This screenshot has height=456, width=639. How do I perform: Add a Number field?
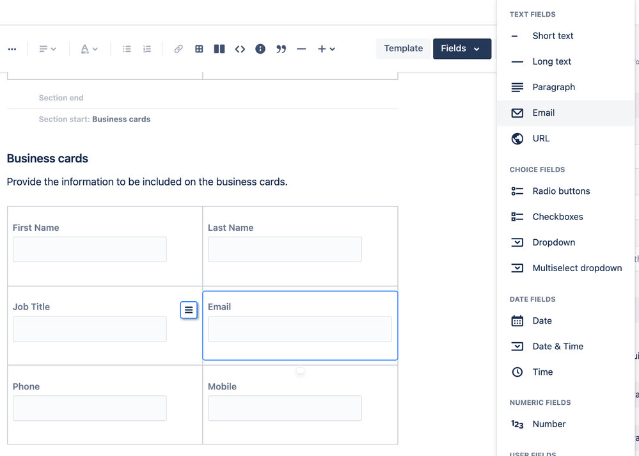[x=565, y=424]
